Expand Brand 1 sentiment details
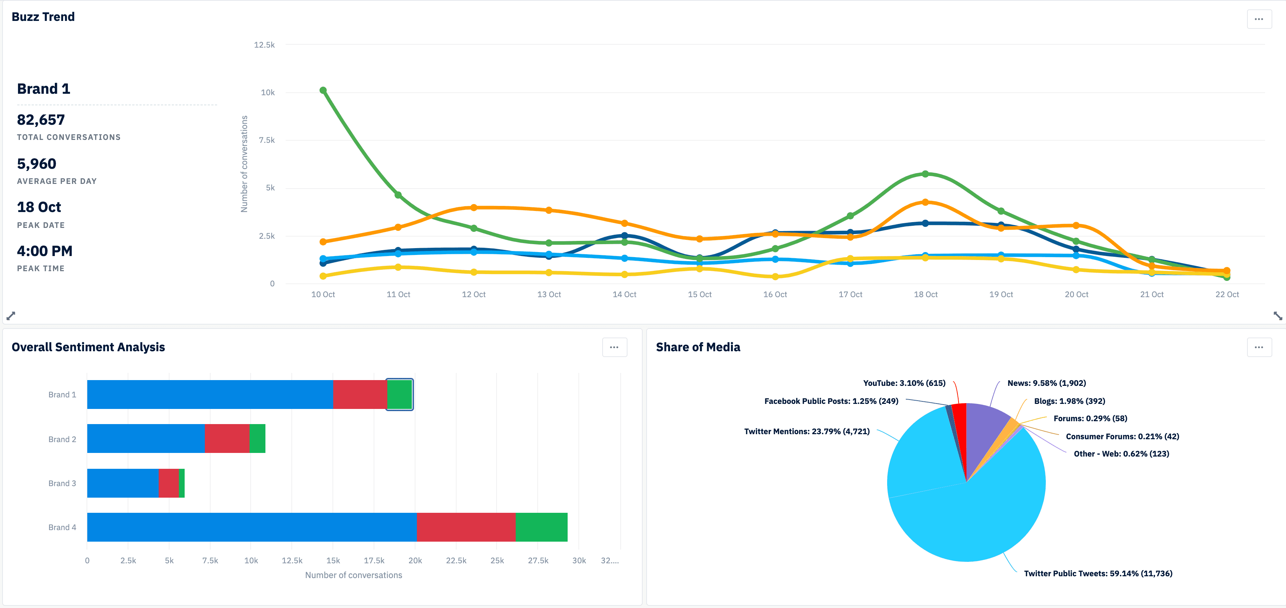Viewport: 1286px width, 608px height. click(x=210, y=394)
